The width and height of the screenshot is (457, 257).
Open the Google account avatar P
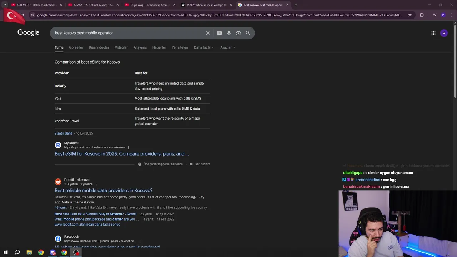pos(444,33)
